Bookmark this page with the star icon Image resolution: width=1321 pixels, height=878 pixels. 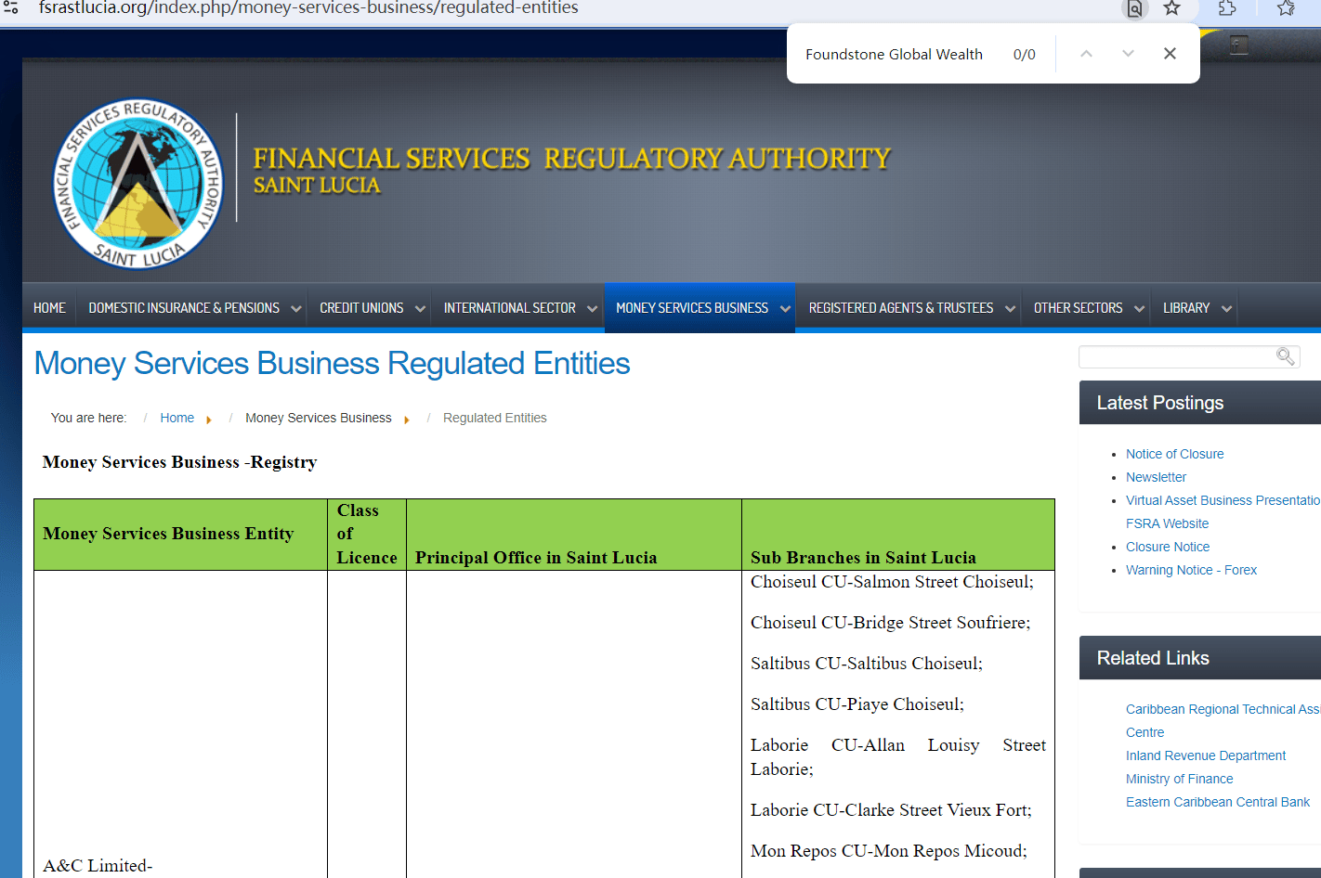[1172, 8]
